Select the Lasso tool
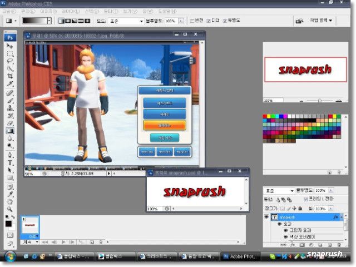 click(x=10, y=61)
